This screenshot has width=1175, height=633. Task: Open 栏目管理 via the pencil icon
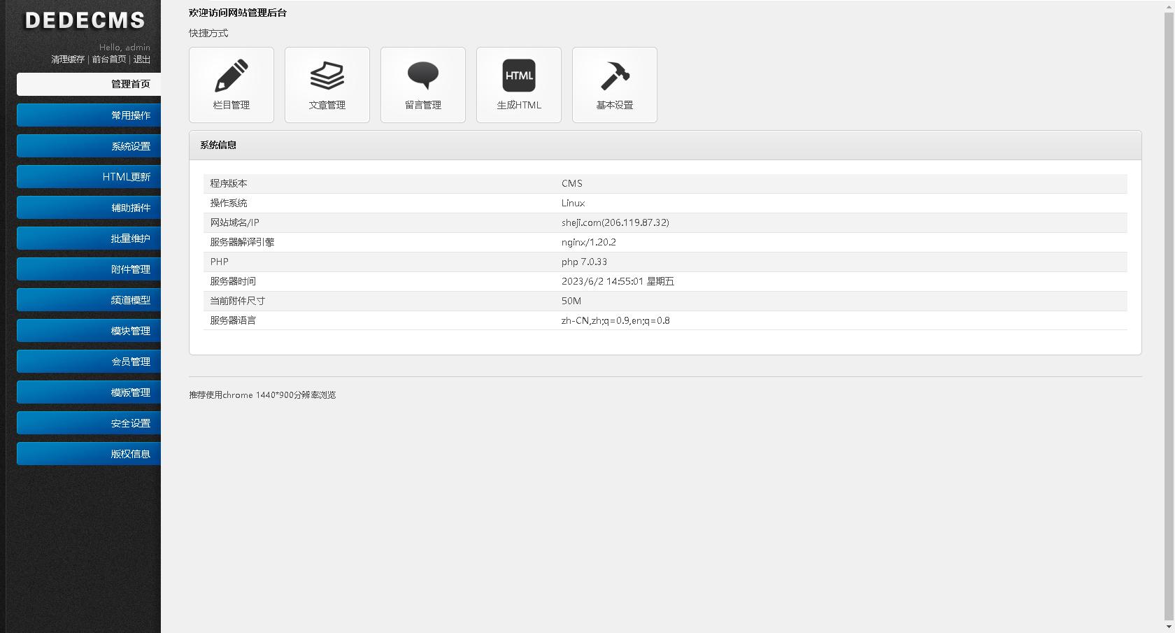click(x=232, y=84)
